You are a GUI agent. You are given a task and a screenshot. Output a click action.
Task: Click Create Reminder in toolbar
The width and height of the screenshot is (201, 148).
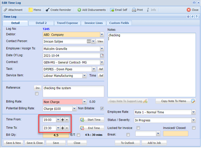[48, 10]
